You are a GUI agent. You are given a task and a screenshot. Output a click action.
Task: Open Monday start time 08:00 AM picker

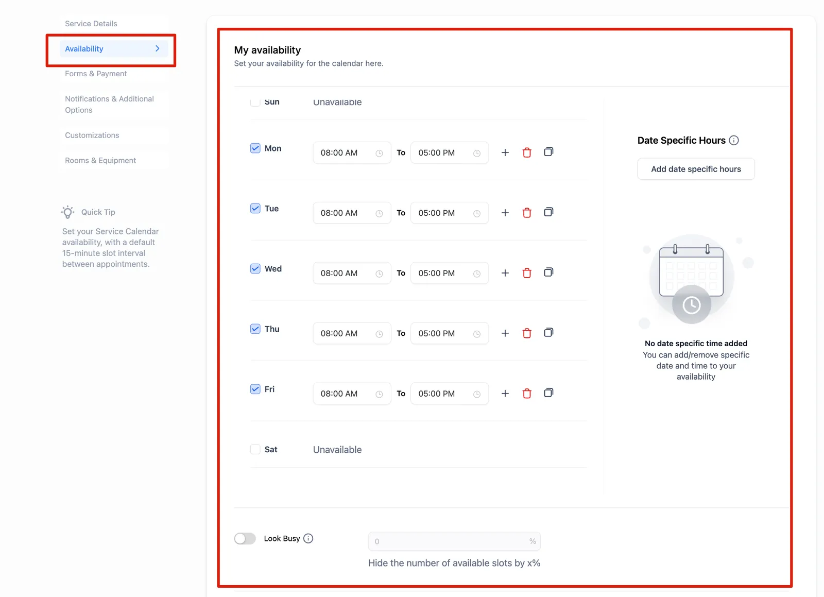point(352,153)
